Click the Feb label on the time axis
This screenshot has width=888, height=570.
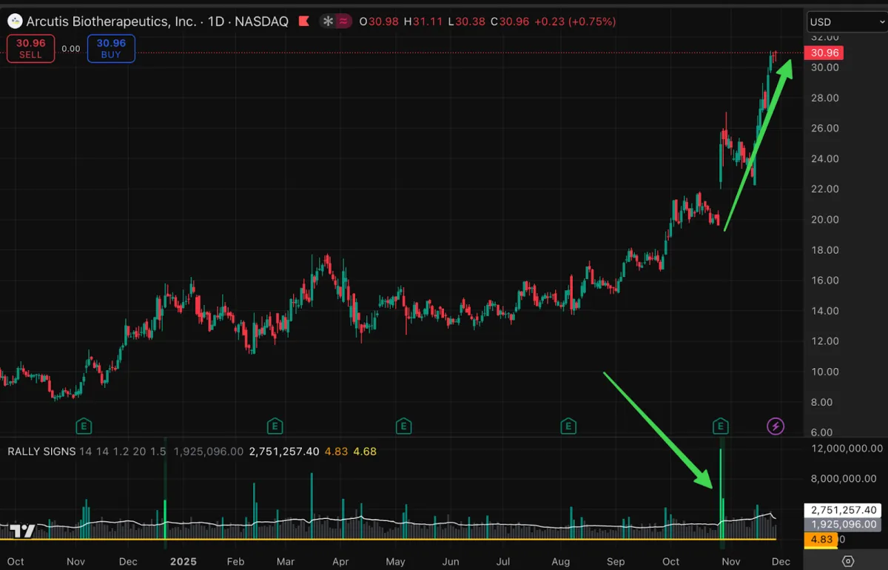[x=235, y=561]
